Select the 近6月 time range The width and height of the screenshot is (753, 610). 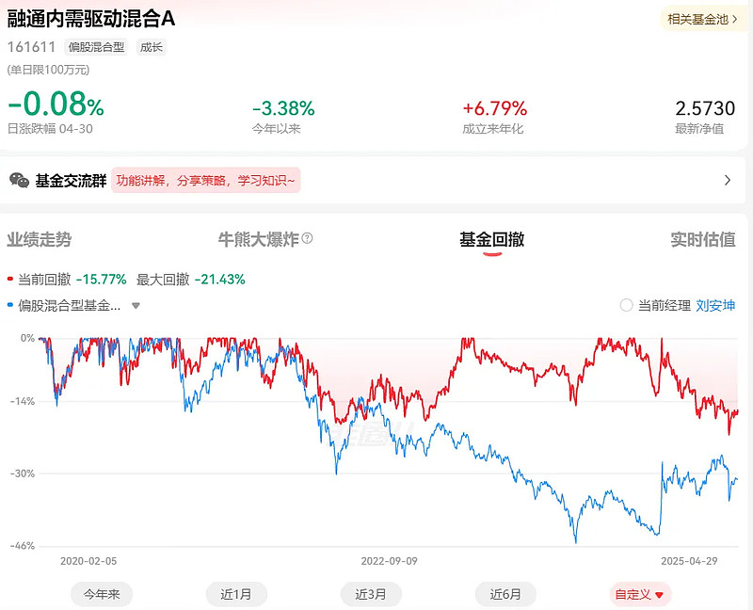coord(505,594)
